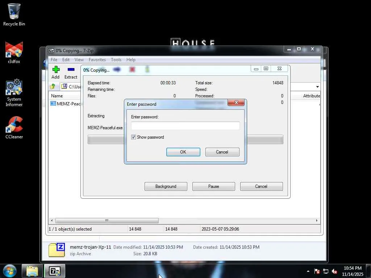Click the Show desktop strip at taskbar end
This screenshot has height=278, width=371.
(368, 271)
